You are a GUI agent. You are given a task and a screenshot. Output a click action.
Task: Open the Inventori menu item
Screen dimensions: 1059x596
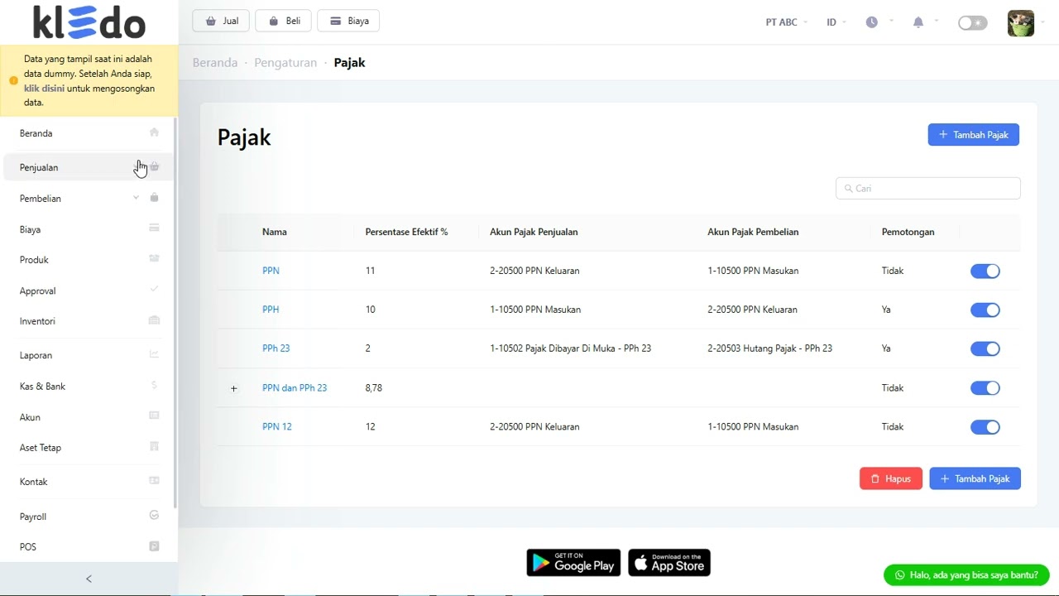coord(89,321)
